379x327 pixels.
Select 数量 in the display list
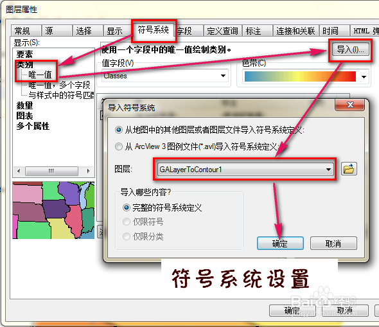click(24, 105)
